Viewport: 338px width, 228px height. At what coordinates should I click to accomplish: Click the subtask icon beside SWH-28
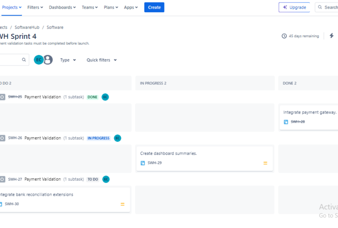[x=286, y=122]
